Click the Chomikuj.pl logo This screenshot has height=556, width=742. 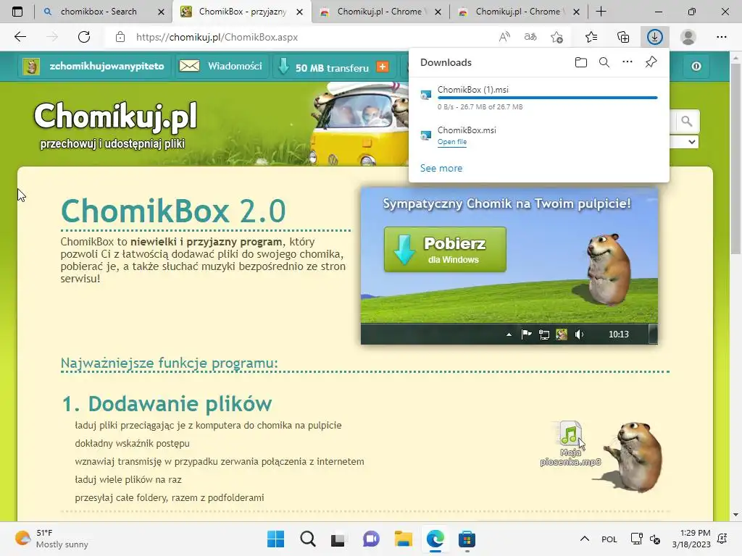click(x=115, y=116)
